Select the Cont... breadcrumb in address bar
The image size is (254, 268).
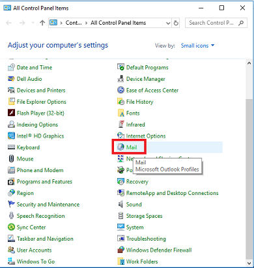point(74,23)
